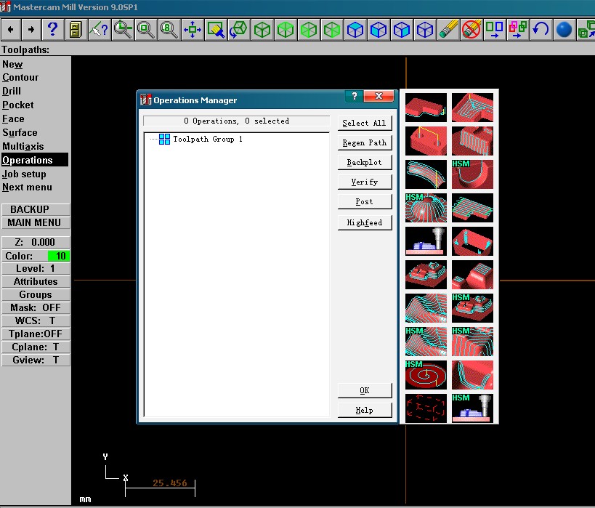595x508 pixels.
Task: Click the Gview: T button
Action: point(36,360)
